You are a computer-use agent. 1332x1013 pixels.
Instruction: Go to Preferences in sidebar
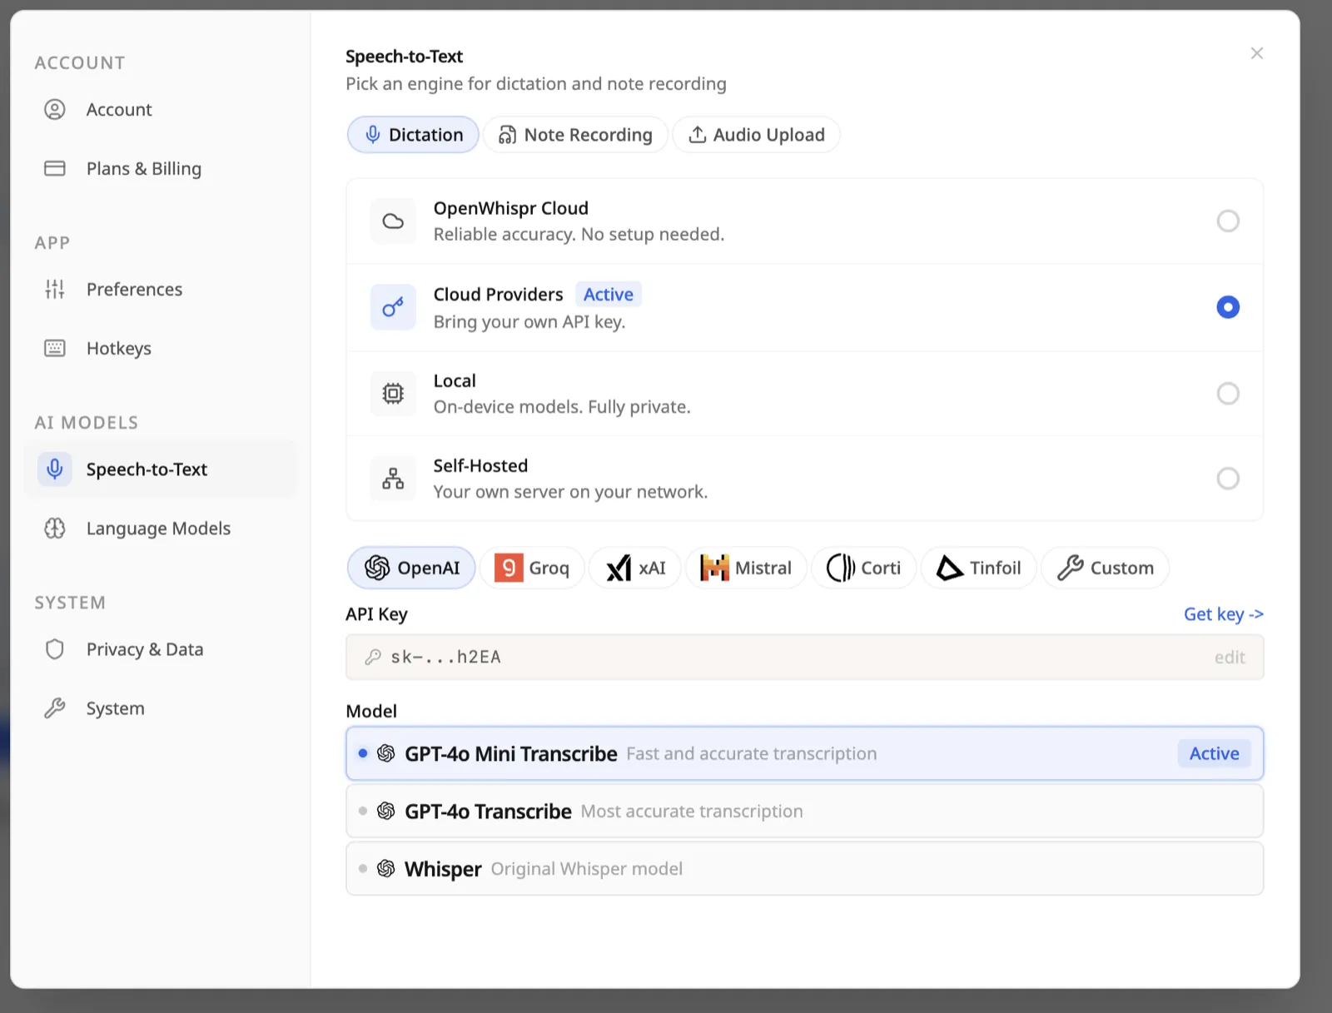click(x=160, y=290)
